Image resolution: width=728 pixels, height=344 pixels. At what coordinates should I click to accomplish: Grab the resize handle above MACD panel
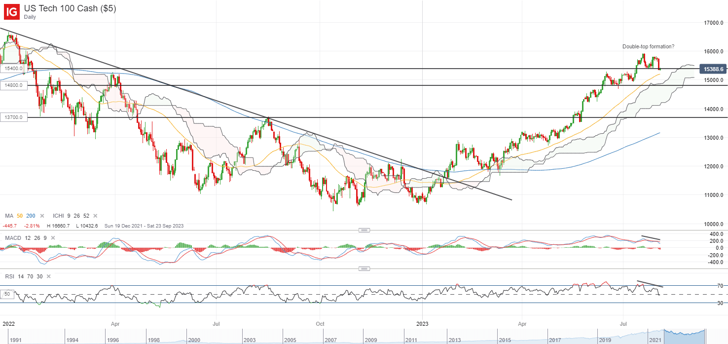pyautogui.click(x=364, y=230)
